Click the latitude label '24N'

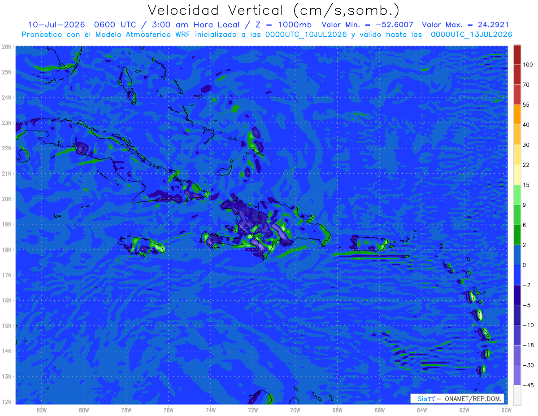pos(7,97)
